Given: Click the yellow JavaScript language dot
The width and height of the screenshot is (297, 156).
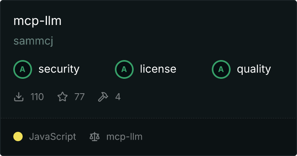Looking at the screenshot, I should point(18,136).
